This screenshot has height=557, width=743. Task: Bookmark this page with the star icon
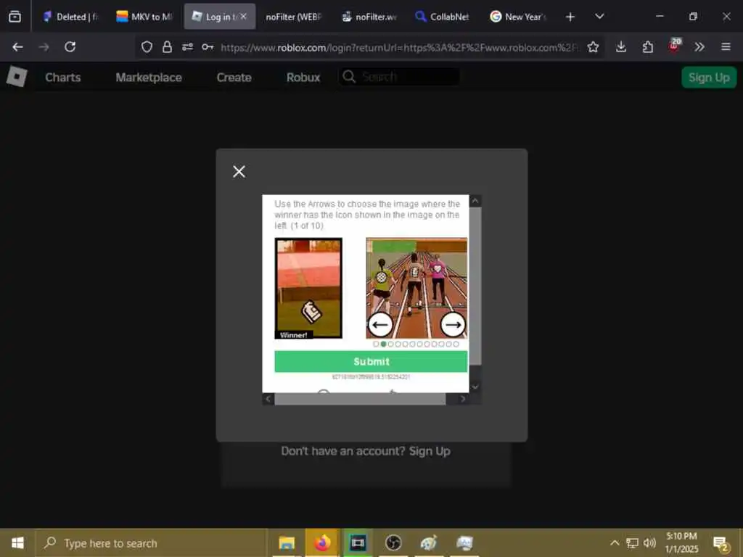pyautogui.click(x=593, y=47)
